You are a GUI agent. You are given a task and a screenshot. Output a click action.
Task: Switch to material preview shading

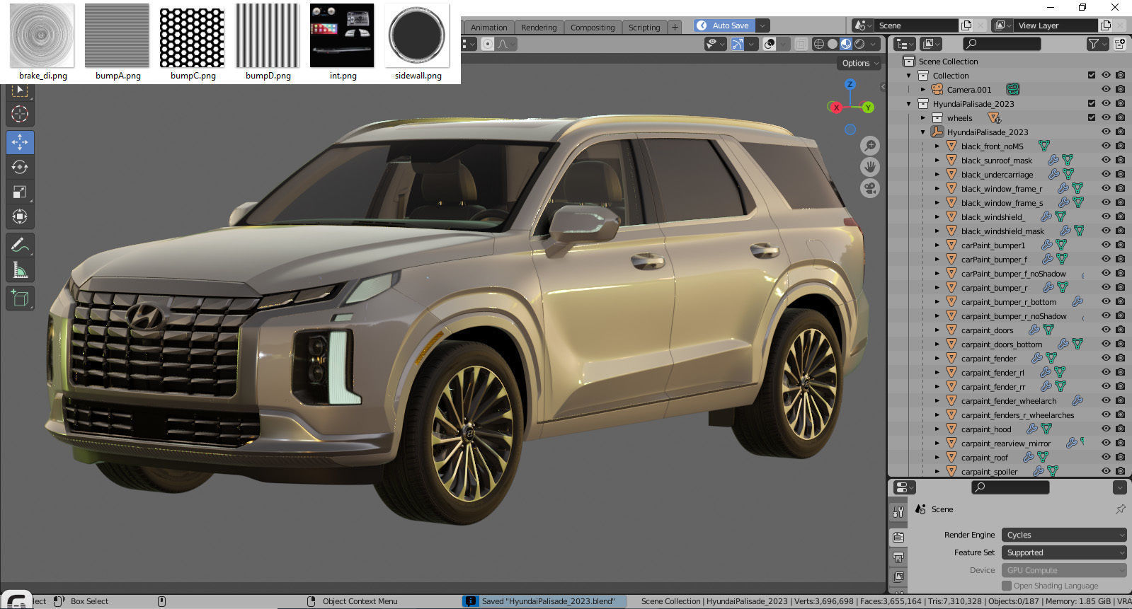(846, 44)
